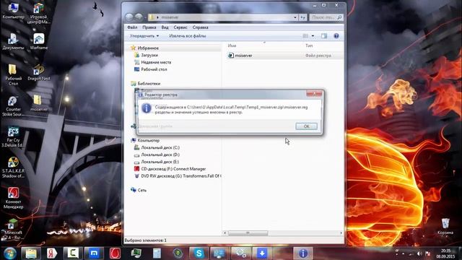462x260 pixels.
Task: Select the S.T.A.L.K.E.R. desktop icon
Action: point(13,168)
